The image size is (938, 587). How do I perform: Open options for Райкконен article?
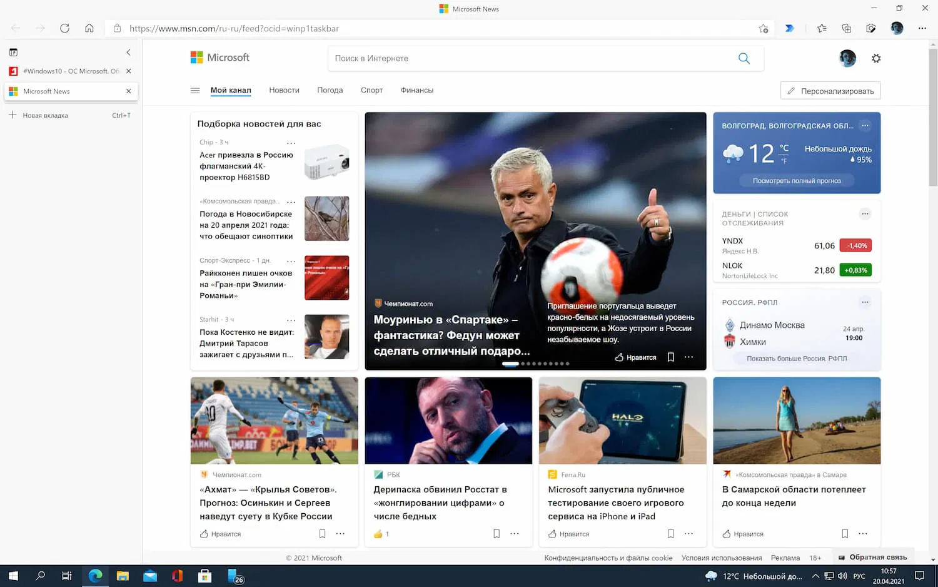(291, 261)
